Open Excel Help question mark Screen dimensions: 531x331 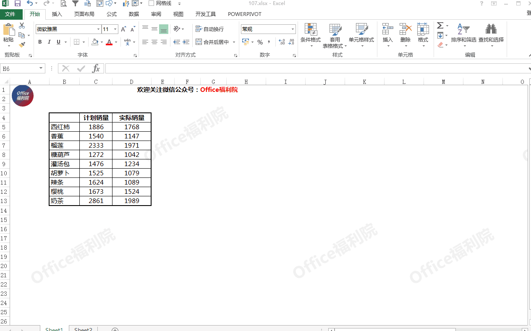tap(481, 3)
